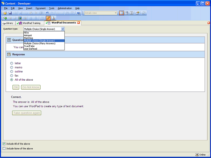Screen dimensions: 211x158
Task: Click the Paste clipboard toolbar icon
Action: [31, 13]
